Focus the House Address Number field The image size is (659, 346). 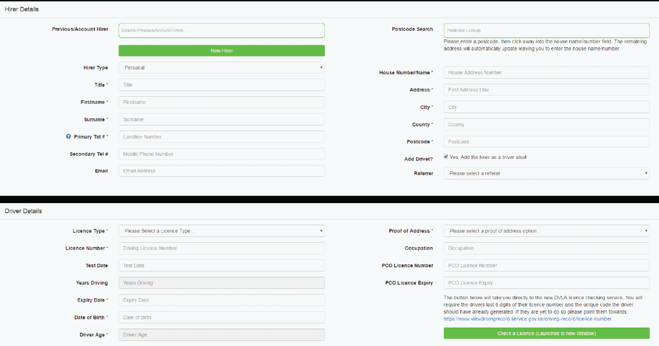[x=546, y=73]
